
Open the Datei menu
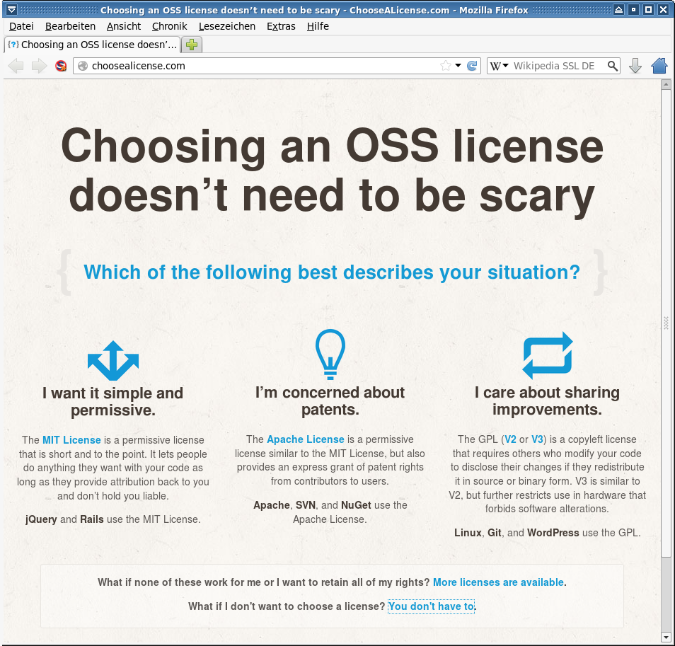[x=21, y=26]
